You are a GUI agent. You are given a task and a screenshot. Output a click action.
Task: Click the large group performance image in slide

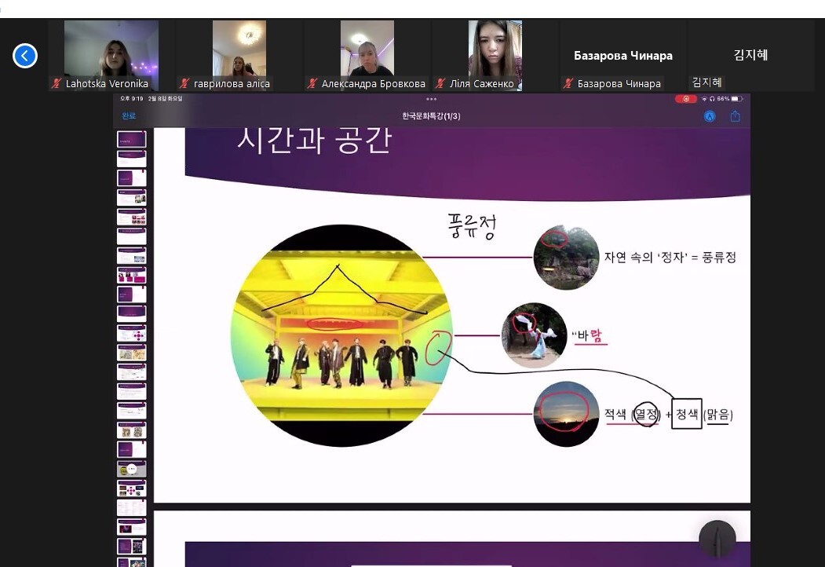click(x=341, y=335)
